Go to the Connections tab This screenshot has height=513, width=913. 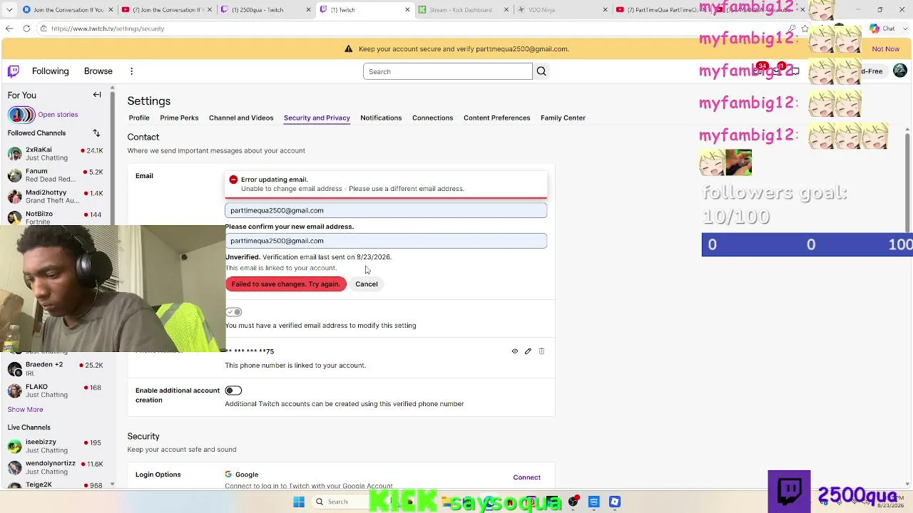click(x=432, y=118)
